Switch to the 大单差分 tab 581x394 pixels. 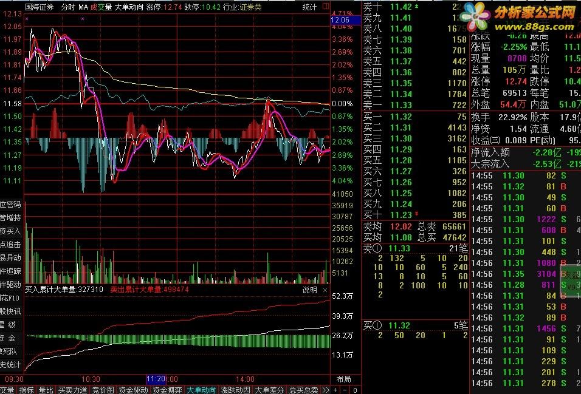click(269, 390)
